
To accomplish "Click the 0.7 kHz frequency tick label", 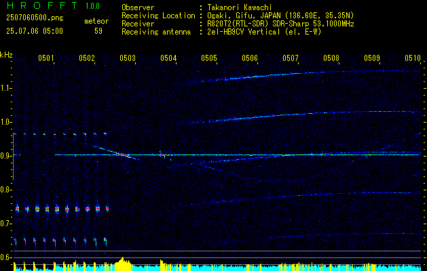I will pyautogui.click(x=5, y=224).
